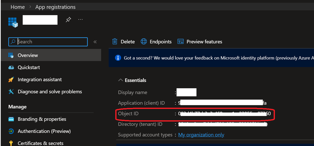
Task: Click the pin icon next to app name
Action: [x=68, y=20]
